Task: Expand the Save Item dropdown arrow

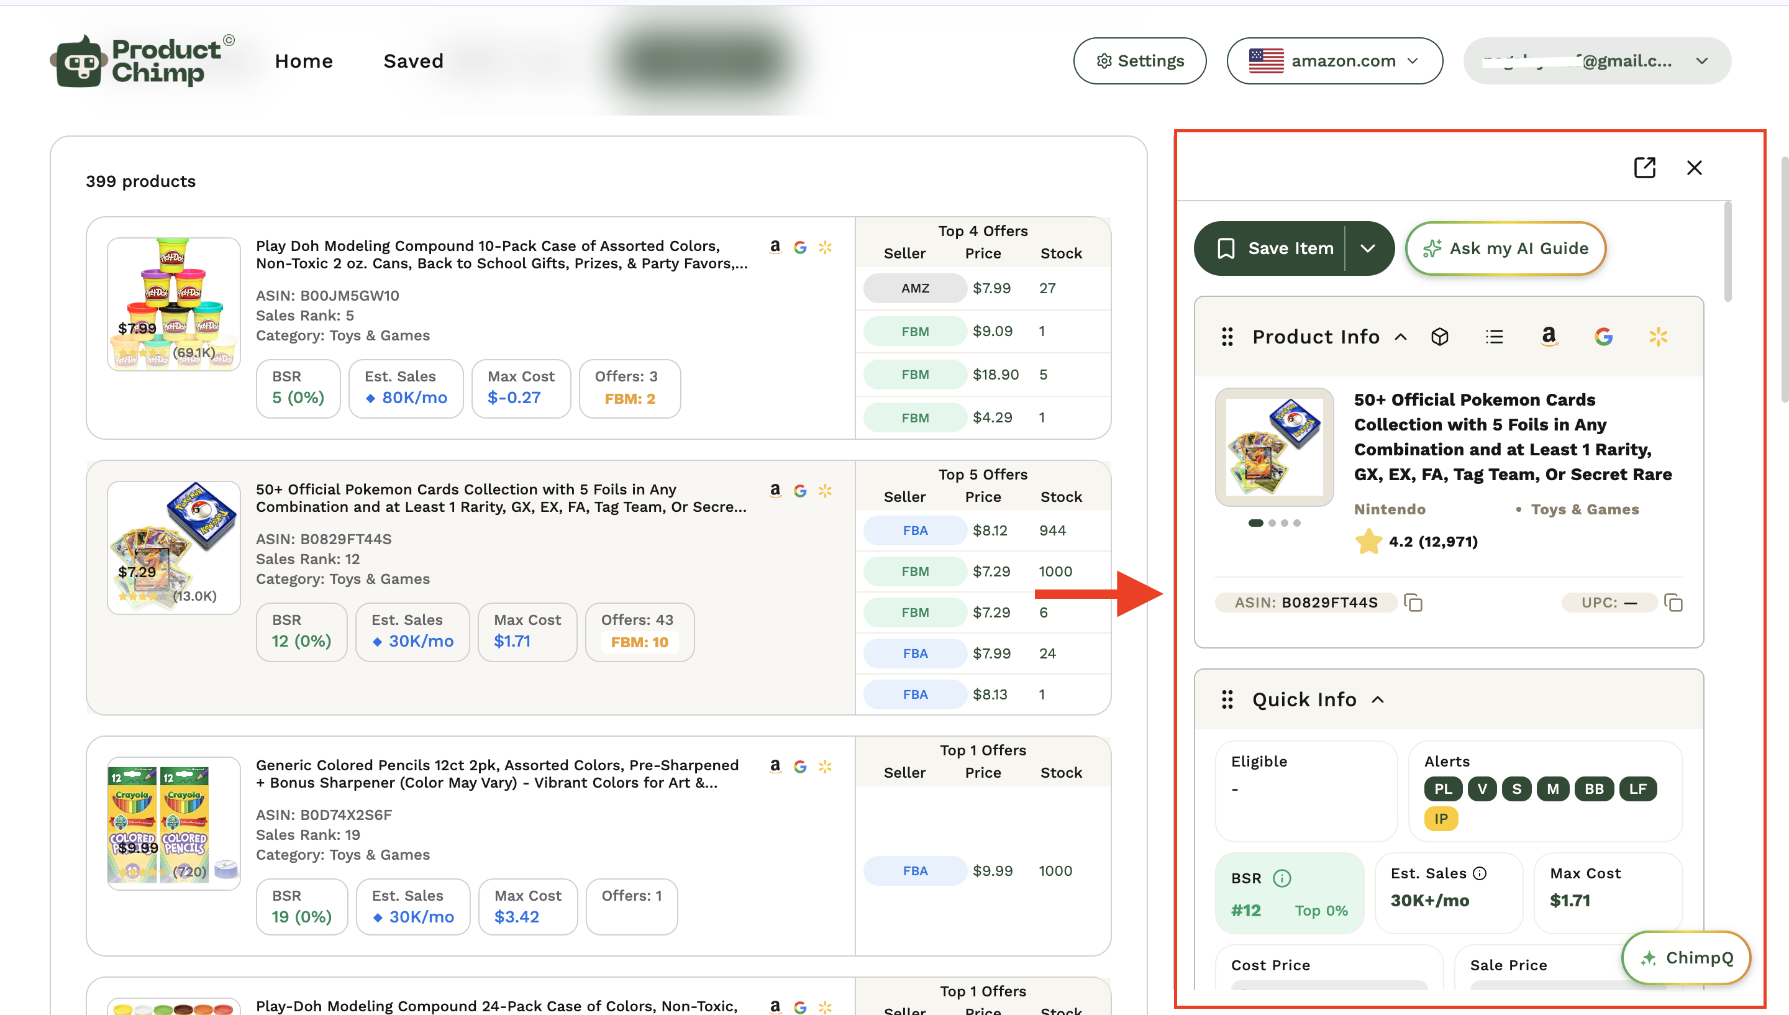Action: click(1368, 249)
